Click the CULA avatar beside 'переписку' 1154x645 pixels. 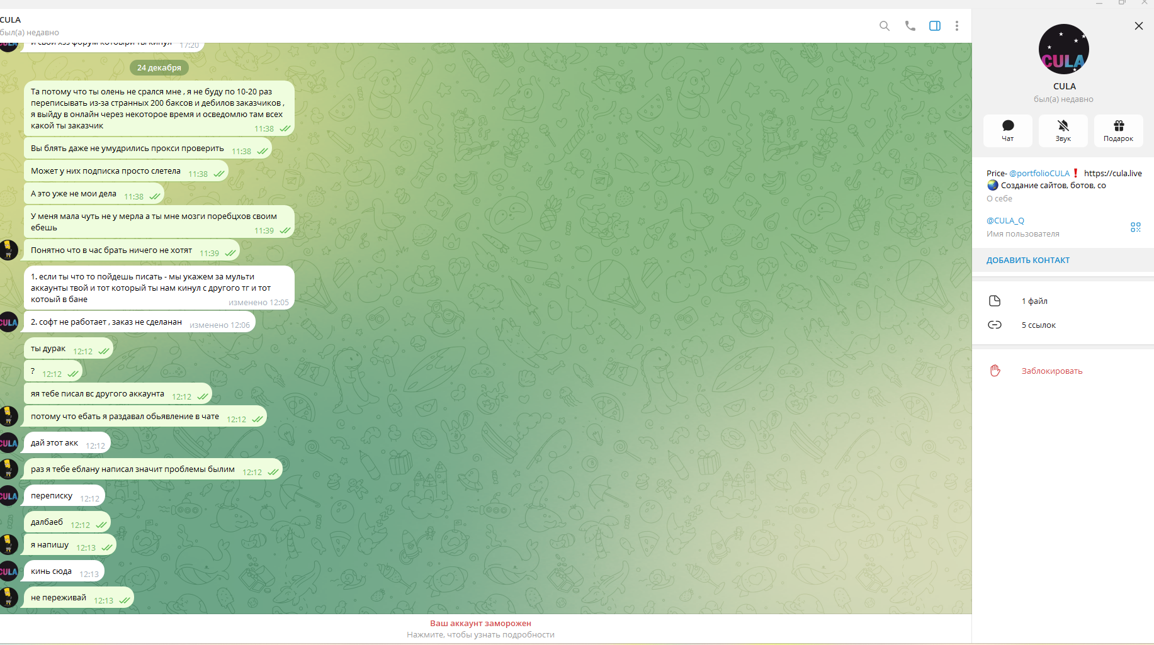[8, 495]
